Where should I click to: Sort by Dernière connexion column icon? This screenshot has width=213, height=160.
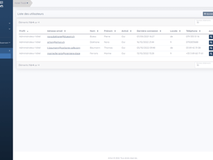(160, 31)
